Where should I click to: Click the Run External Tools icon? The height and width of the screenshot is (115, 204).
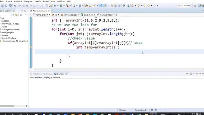[67, 6]
